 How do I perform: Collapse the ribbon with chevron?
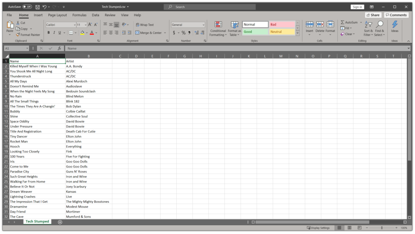409,41
